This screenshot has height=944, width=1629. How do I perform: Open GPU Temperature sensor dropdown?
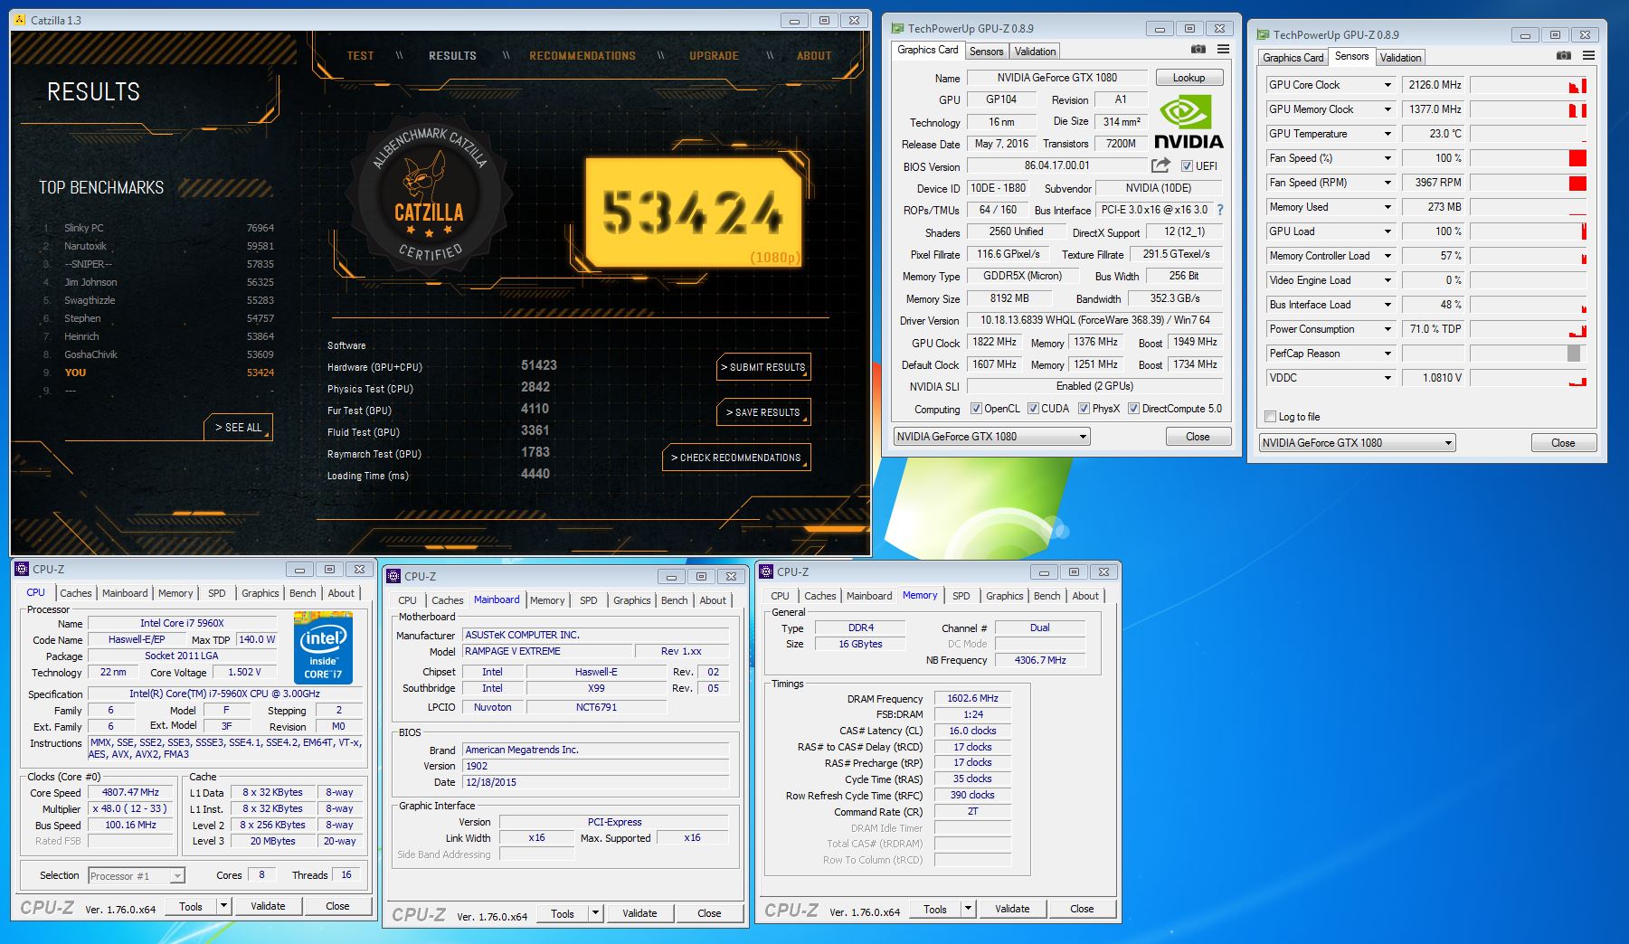click(1387, 134)
